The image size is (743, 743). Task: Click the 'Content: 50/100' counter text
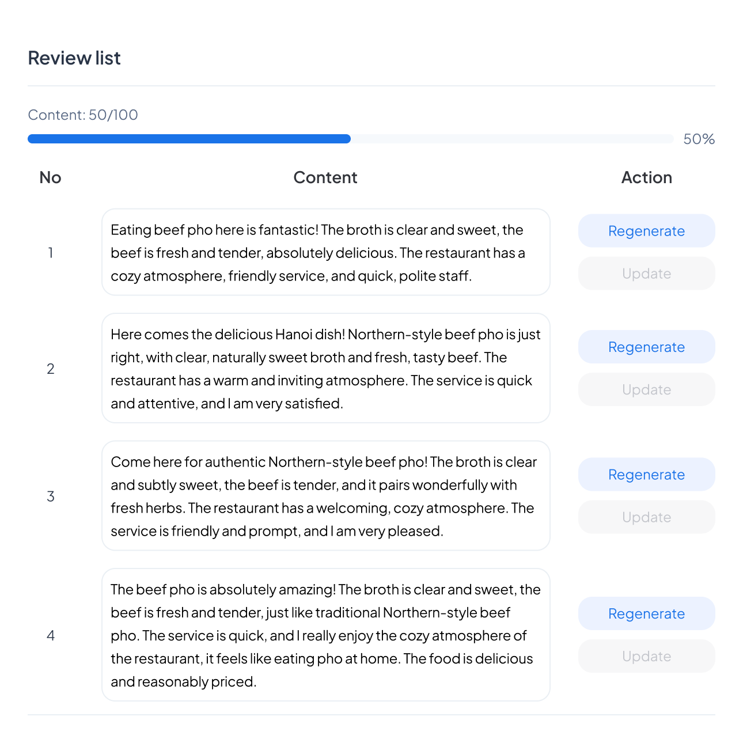click(x=83, y=115)
